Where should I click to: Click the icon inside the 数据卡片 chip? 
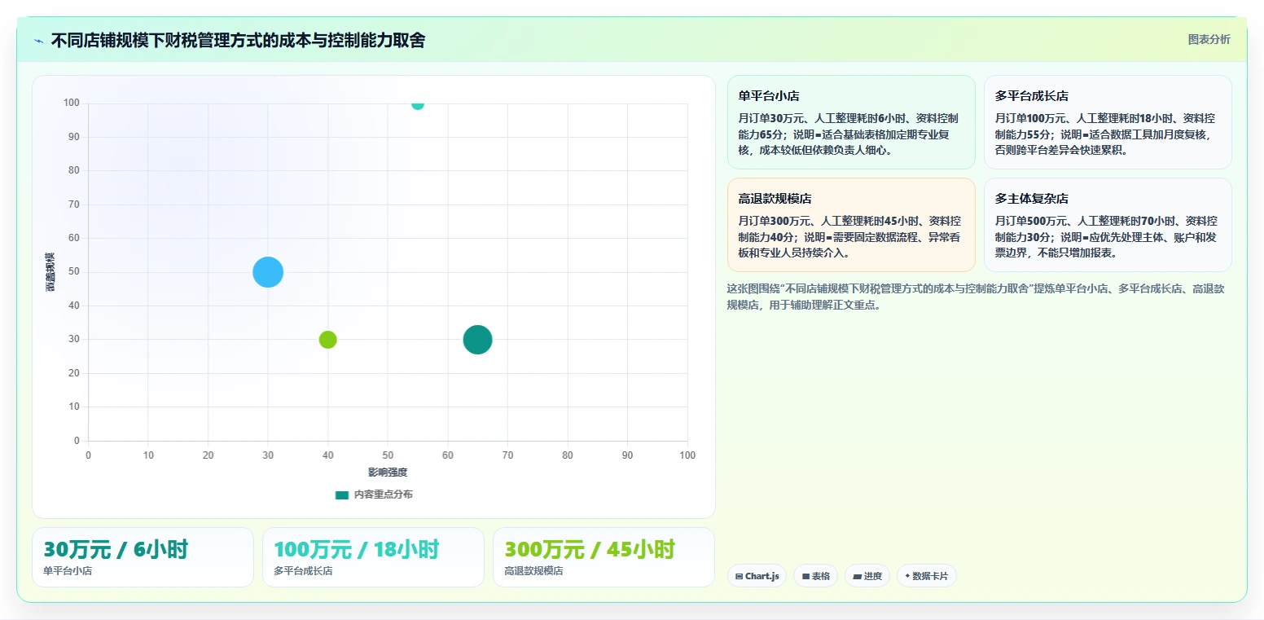click(907, 576)
